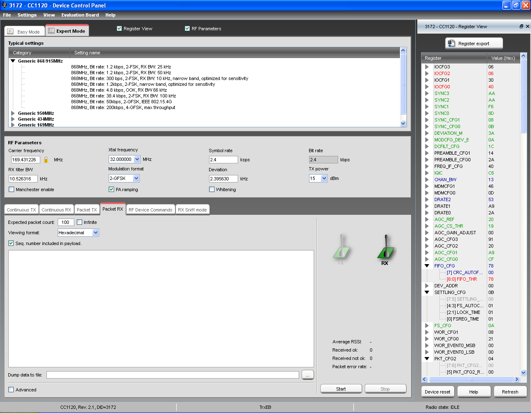Click the Easy Mode tab icon
531x413 pixels.
coord(11,32)
